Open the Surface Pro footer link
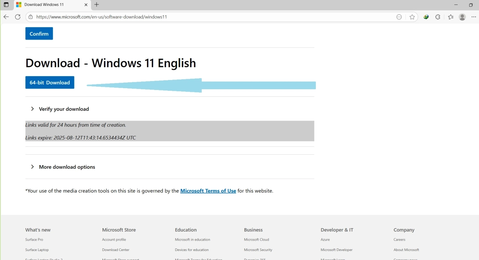Screen dimensions: 479x260 click(34, 239)
